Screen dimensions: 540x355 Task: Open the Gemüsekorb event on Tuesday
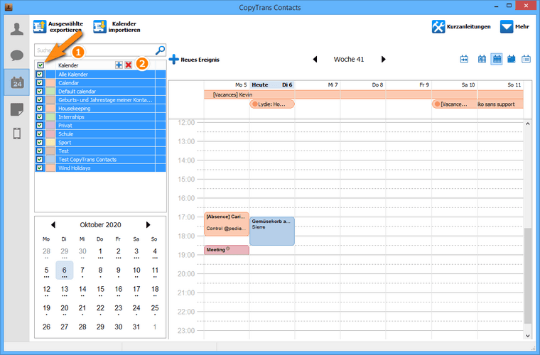[x=271, y=231]
